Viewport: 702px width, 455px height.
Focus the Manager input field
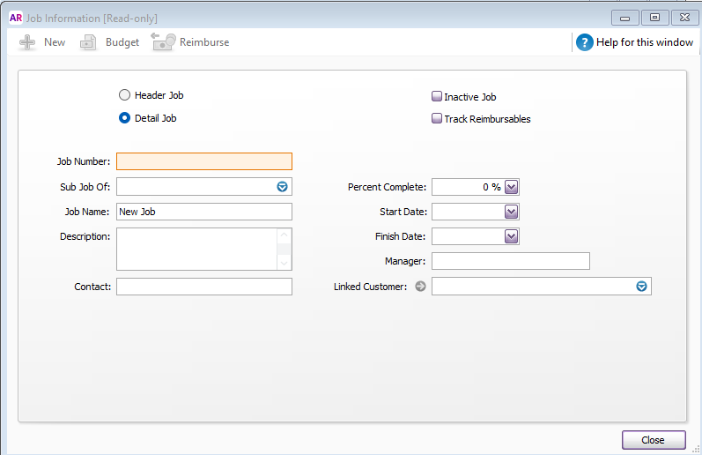(510, 261)
